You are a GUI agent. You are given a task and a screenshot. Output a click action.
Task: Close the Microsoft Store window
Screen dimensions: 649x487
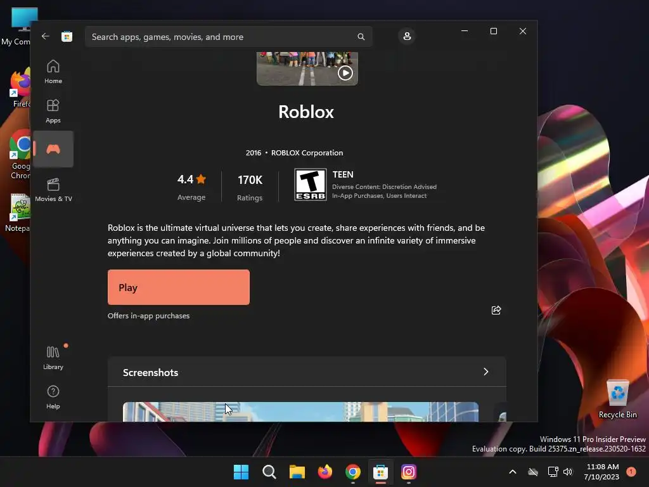coord(523,31)
